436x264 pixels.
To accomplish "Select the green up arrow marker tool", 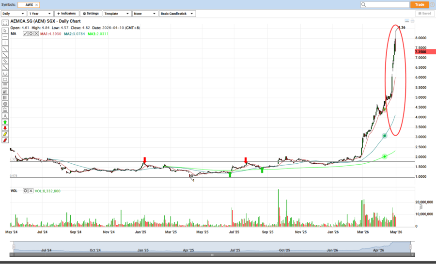I will tap(5, 122).
